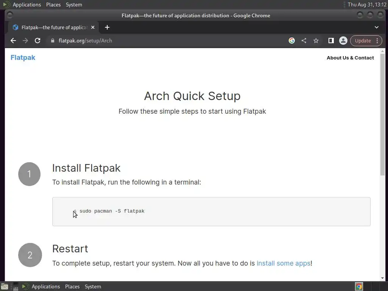388x291 pixels.
Task: Share this page using the share icon
Action: click(x=304, y=41)
